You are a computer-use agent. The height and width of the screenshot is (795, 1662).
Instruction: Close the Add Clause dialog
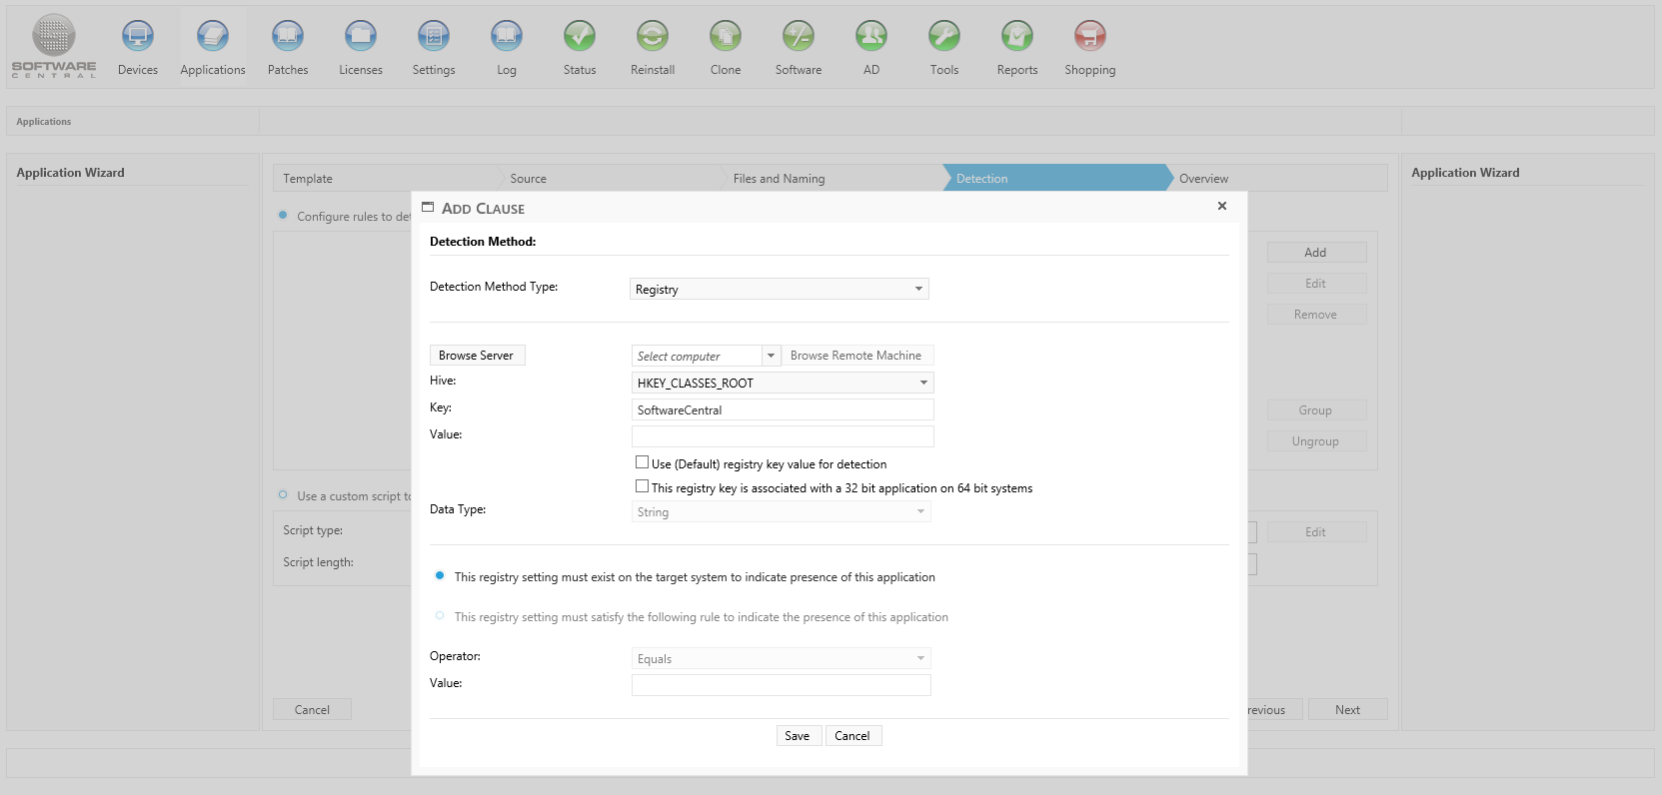1221,206
